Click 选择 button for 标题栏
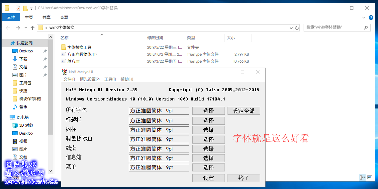 209,121
